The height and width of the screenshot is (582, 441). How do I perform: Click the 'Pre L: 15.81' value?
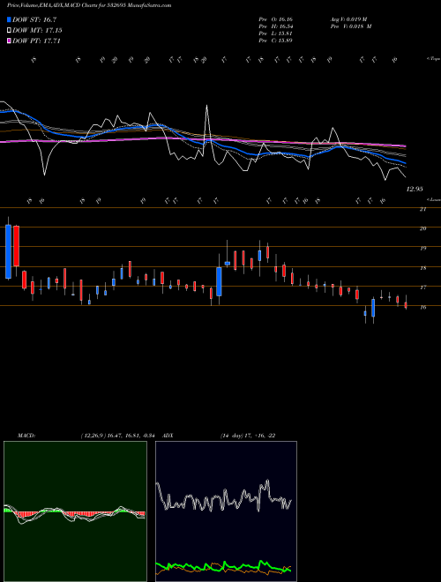(276, 34)
